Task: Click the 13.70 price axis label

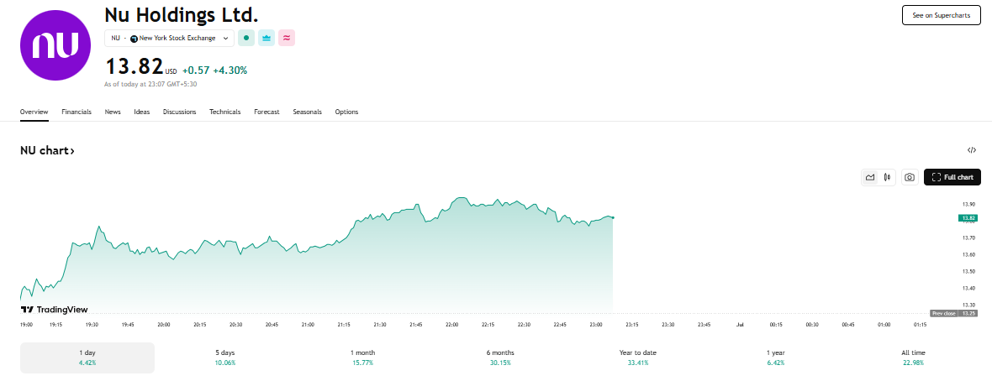Action: 968,237
